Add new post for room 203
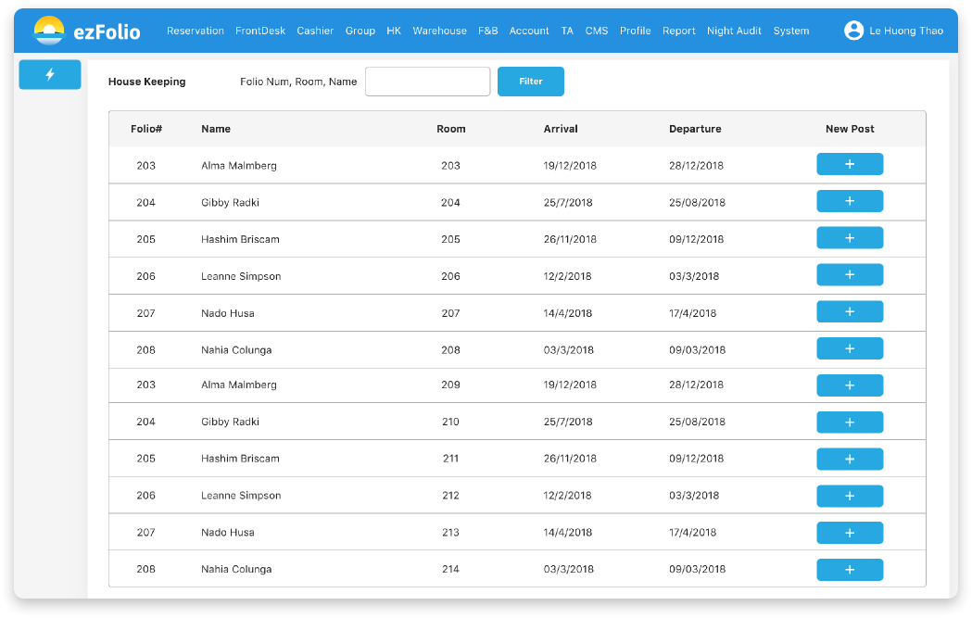The width and height of the screenshot is (972, 618). click(849, 165)
